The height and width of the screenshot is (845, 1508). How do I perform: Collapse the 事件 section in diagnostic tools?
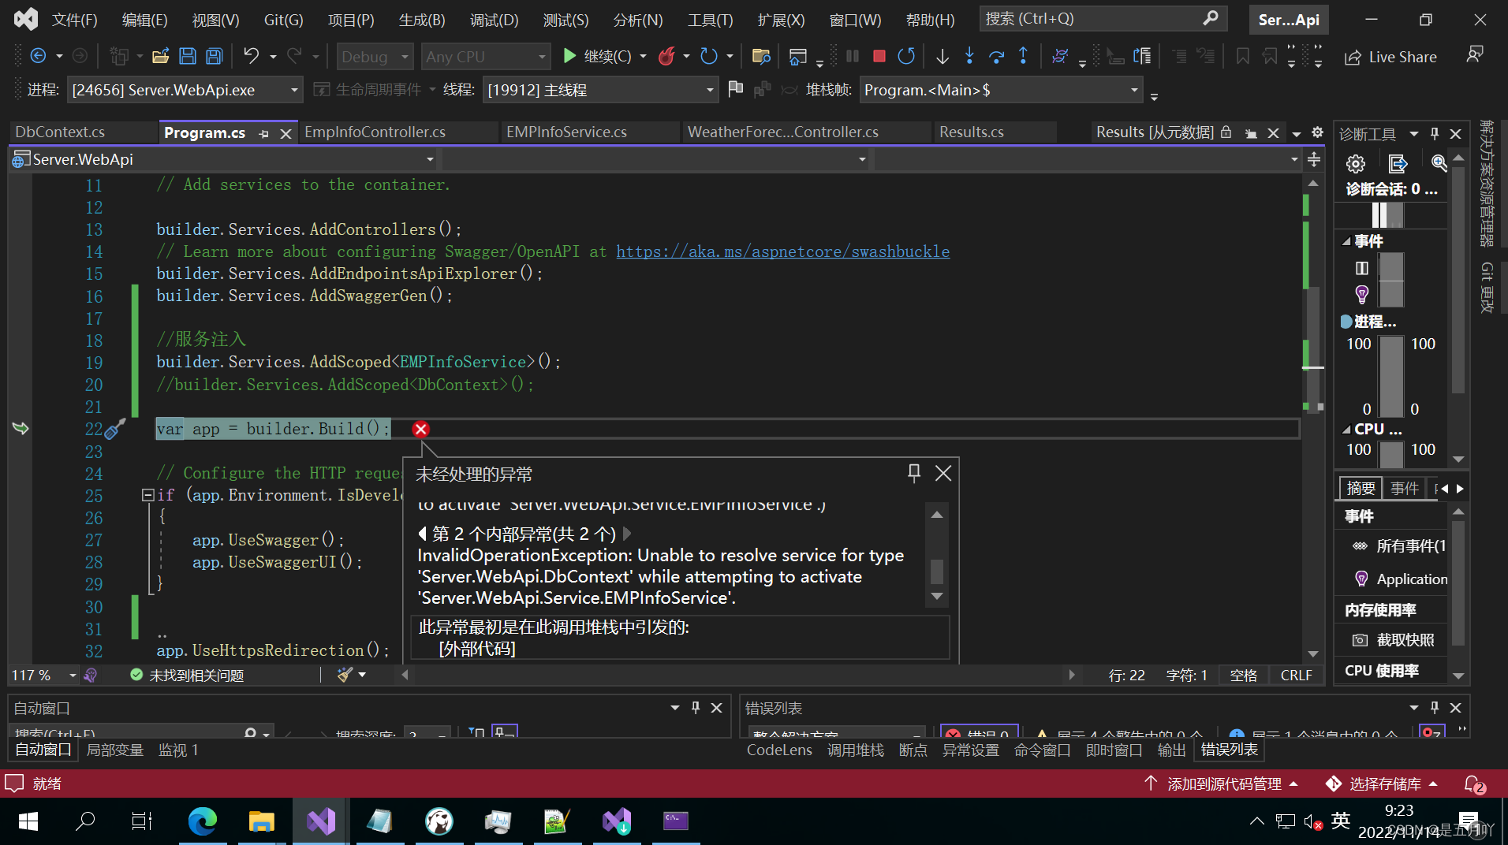[1348, 241]
